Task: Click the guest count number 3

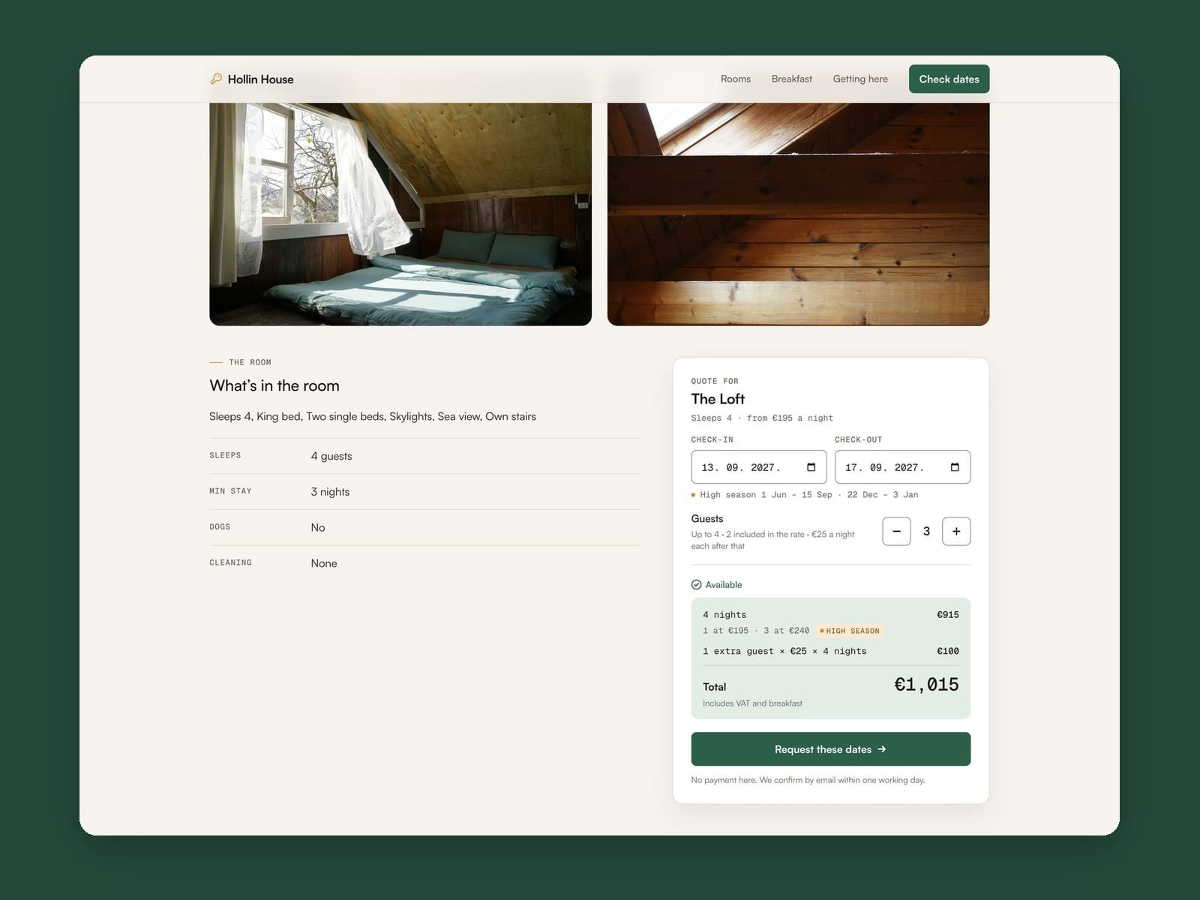Action: (926, 531)
